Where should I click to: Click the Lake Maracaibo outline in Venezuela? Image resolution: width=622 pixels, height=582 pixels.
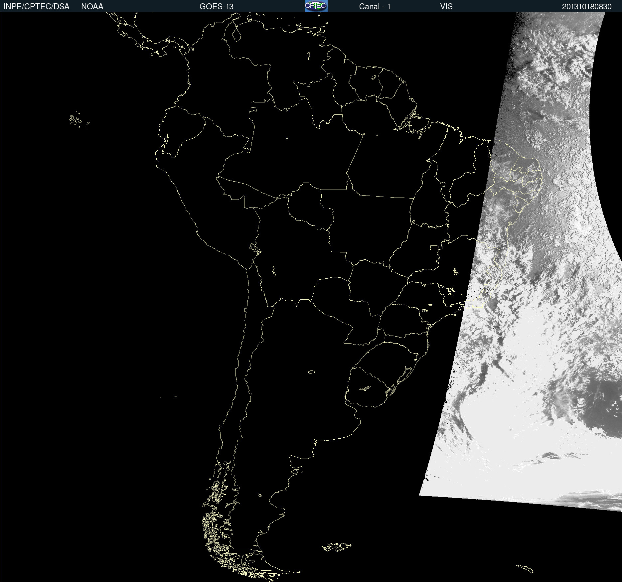tap(236, 34)
